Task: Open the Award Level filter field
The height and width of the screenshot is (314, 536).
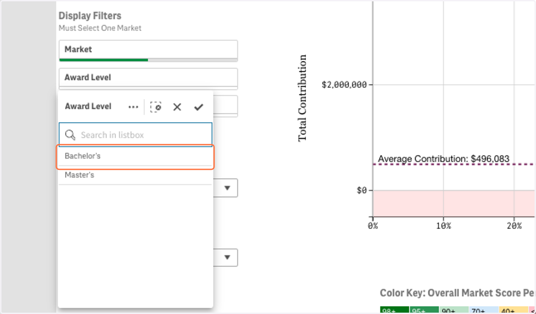Action: (148, 78)
